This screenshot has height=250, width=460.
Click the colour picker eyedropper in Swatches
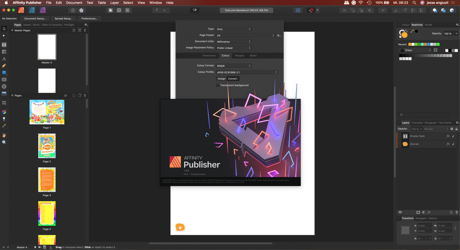(412, 31)
